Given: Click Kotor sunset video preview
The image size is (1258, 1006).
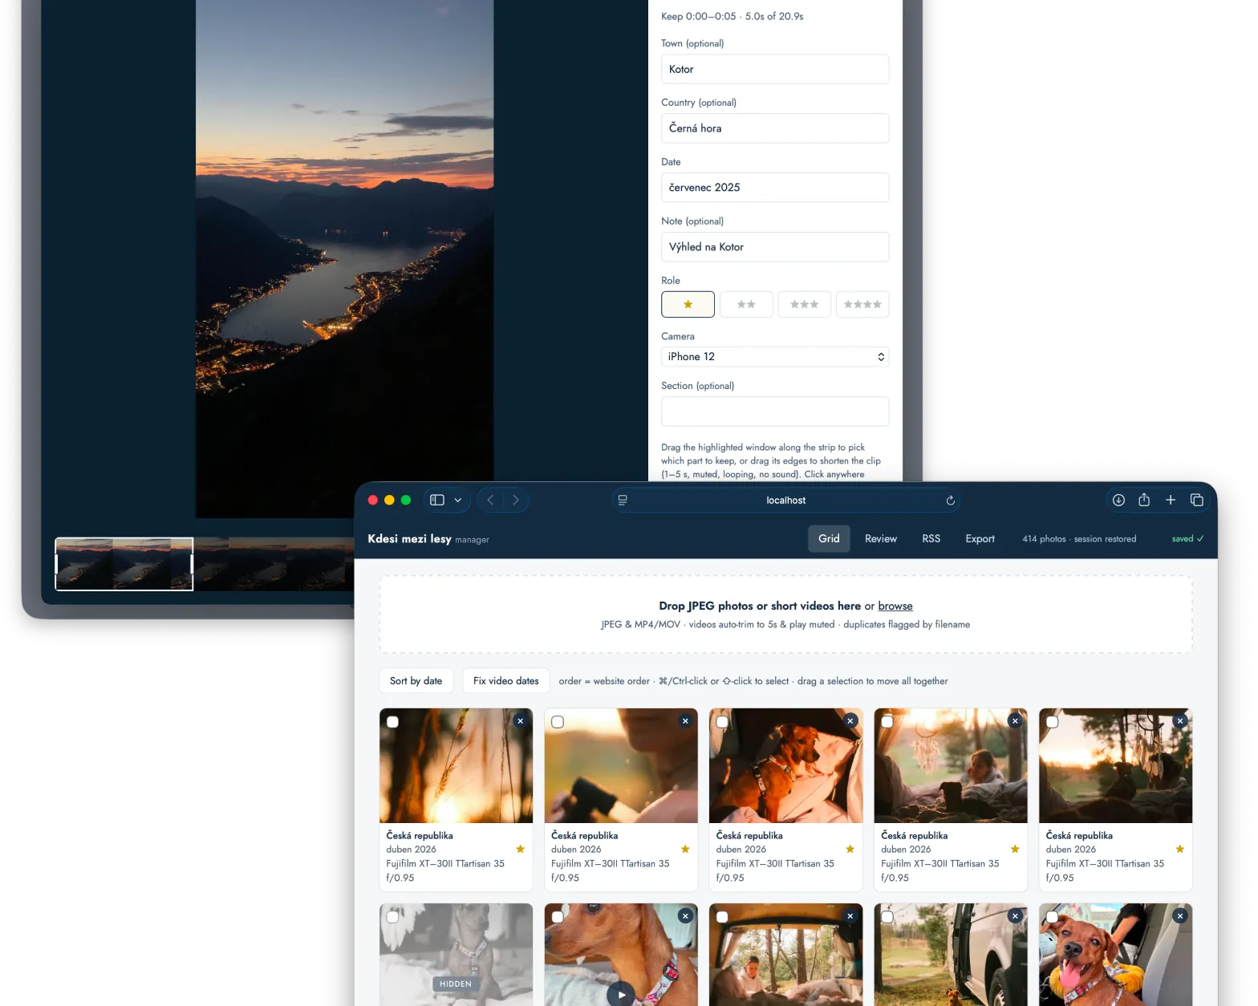Looking at the screenshot, I should [x=344, y=258].
